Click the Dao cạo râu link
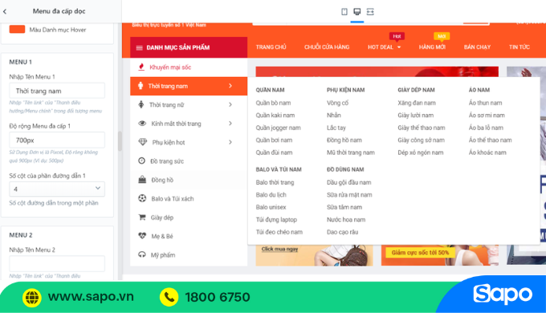Viewport: 546px width, 313px height. tap(342, 232)
